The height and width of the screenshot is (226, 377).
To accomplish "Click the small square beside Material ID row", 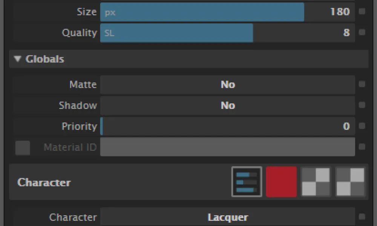I will (362, 147).
